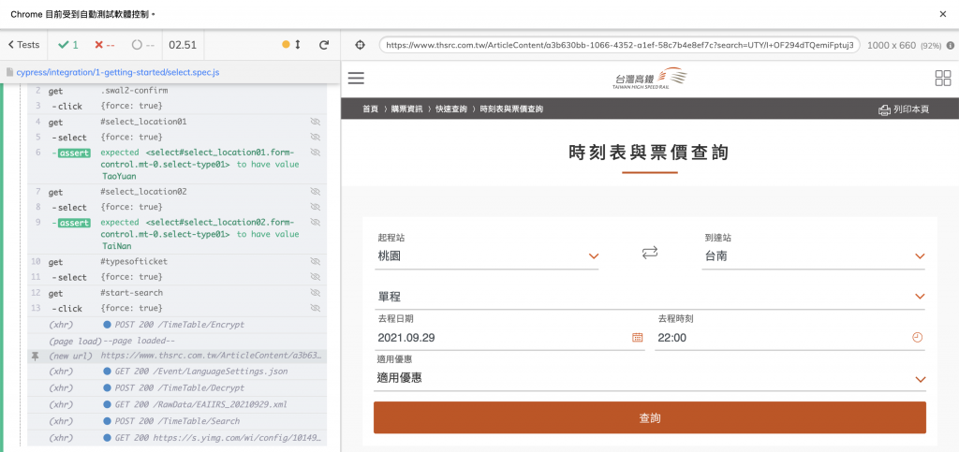Screen dimensions: 959x452
Task: Open select.spec.js file path link
Action: pos(117,72)
